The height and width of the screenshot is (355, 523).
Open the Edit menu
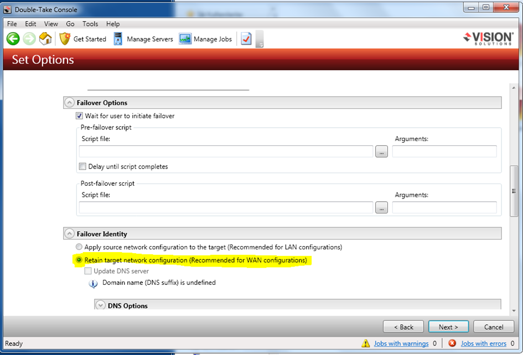30,24
